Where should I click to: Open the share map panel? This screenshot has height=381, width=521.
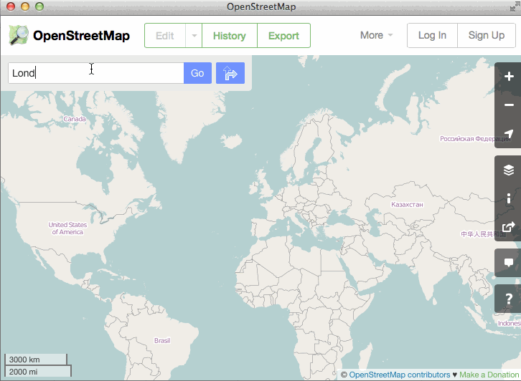click(509, 227)
